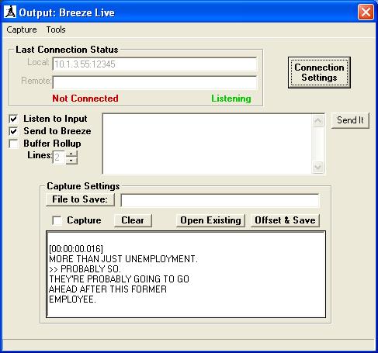Open the Capture menu

[22, 29]
